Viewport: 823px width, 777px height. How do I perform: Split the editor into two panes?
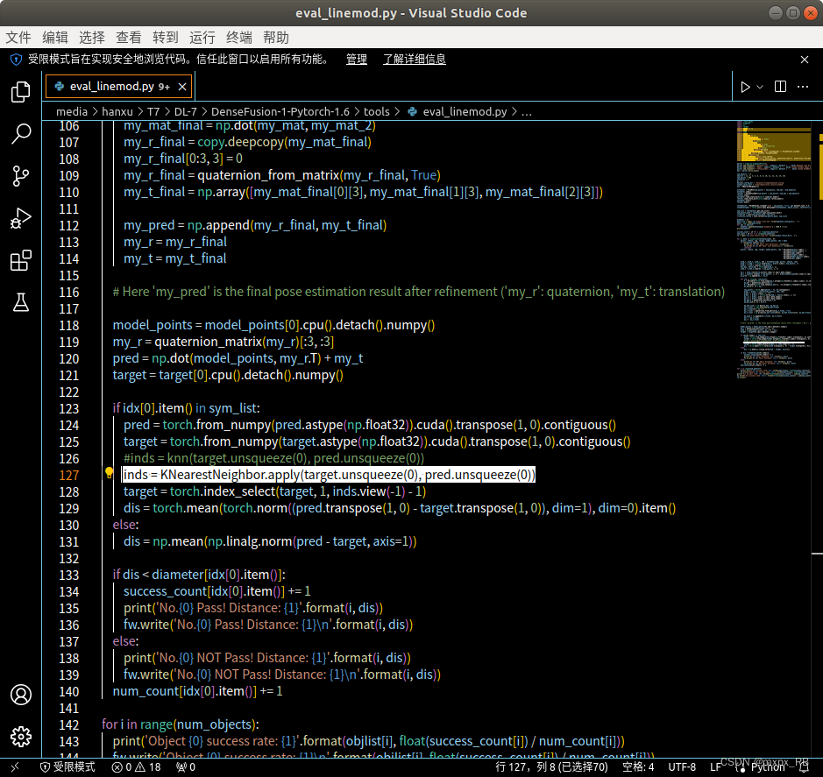click(778, 87)
